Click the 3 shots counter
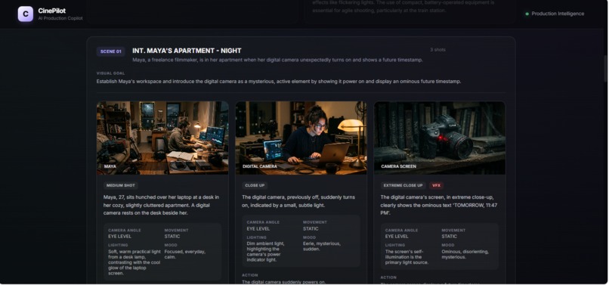609x285 pixels. tap(437, 50)
